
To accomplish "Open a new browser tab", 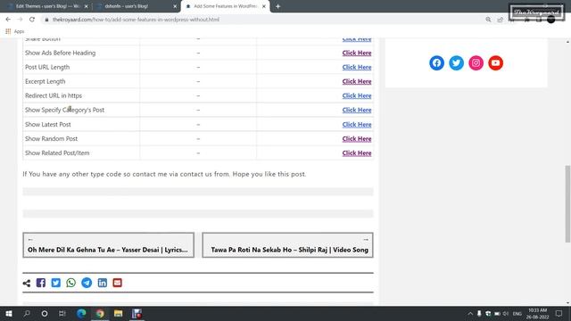I will [277, 6].
